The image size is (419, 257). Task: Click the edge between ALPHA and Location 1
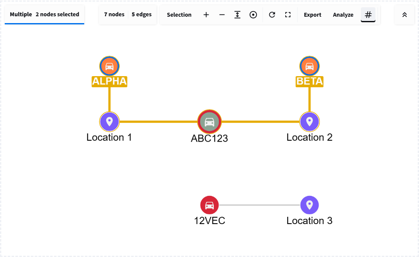[109, 99]
